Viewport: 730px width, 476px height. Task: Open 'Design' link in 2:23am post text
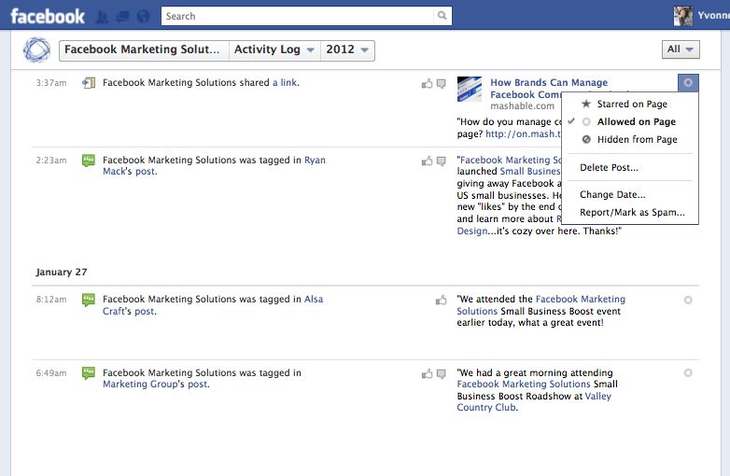click(x=472, y=231)
